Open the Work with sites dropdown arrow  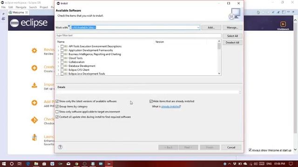pos(198,27)
